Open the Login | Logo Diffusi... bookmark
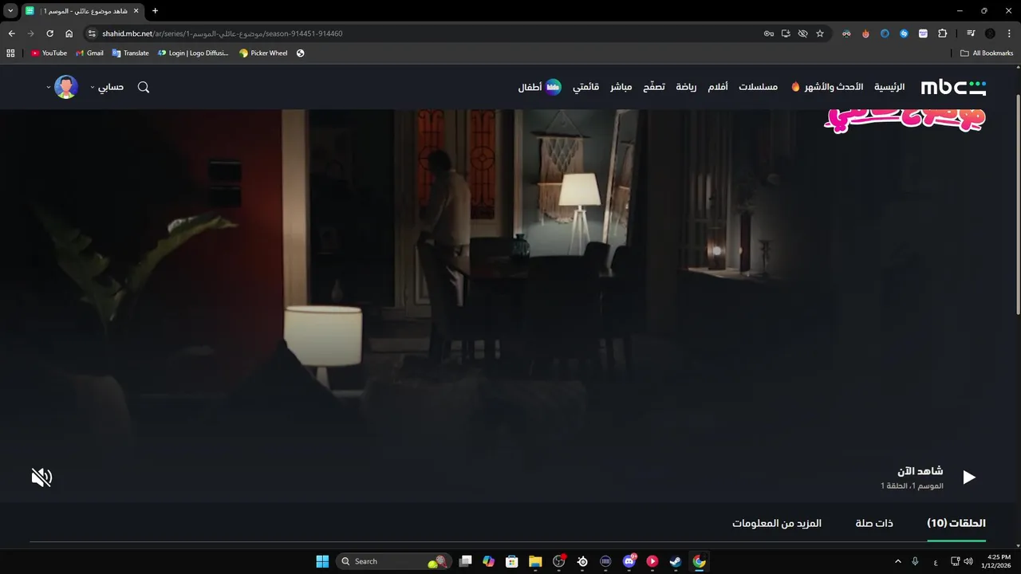 (x=193, y=53)
